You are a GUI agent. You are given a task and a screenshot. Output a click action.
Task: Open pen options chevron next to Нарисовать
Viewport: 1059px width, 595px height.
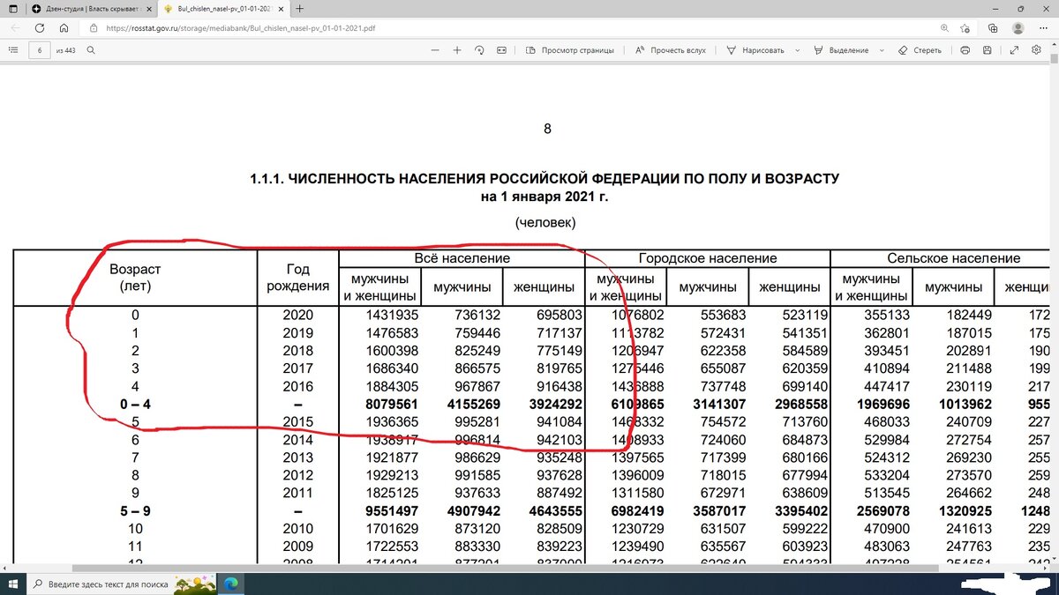[x=797, y=50]
